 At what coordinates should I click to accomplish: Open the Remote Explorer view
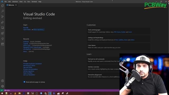coord(3,28)
